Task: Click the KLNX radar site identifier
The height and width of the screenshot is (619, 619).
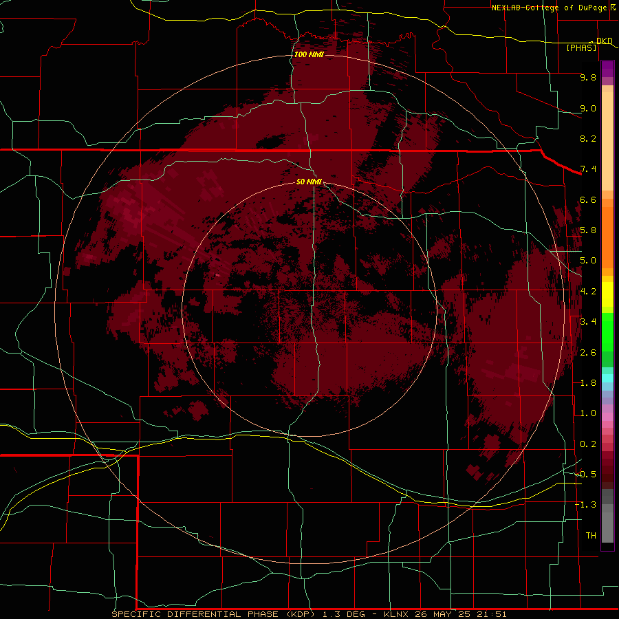Action: pyautogui.click(x=396, y=614)
